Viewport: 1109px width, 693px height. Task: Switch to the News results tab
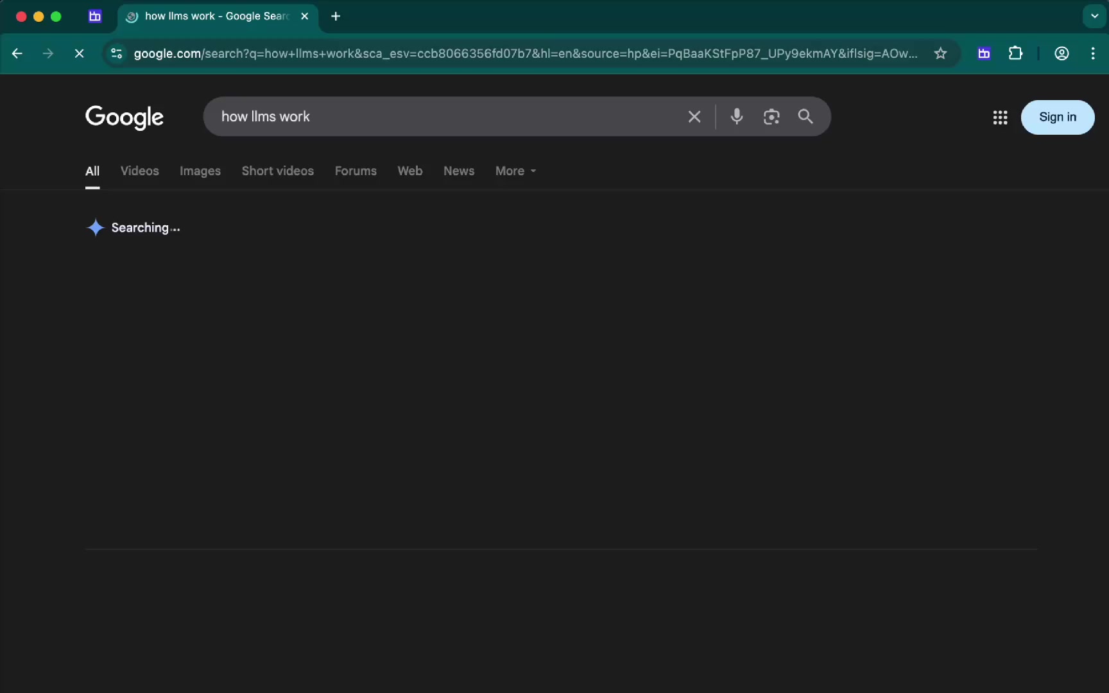pos(458,171)
